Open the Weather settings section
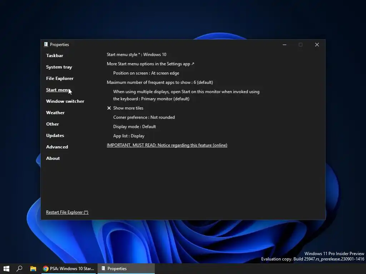The image size is (366, 274). (55, 112)
